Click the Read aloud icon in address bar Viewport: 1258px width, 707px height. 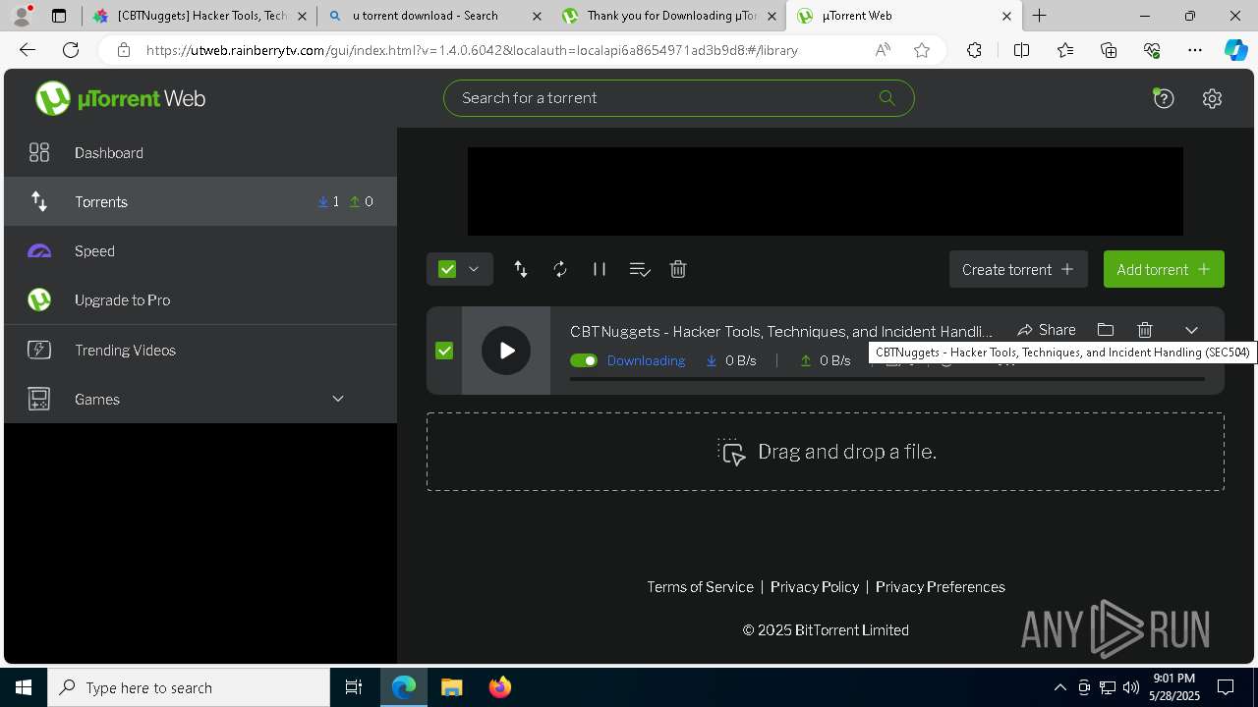click(883, 50)
